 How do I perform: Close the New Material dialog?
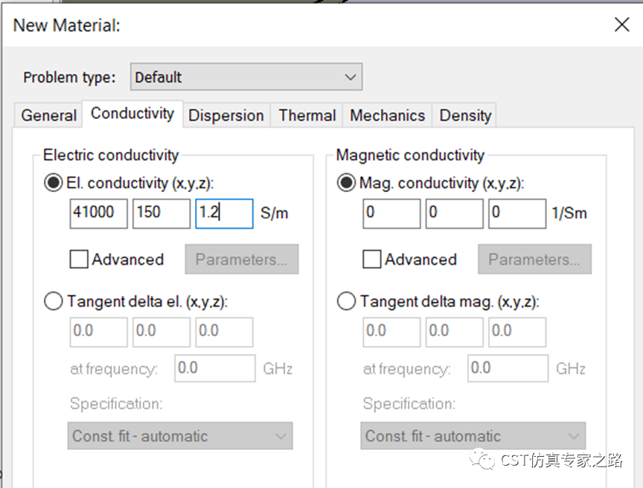point(621,25)
